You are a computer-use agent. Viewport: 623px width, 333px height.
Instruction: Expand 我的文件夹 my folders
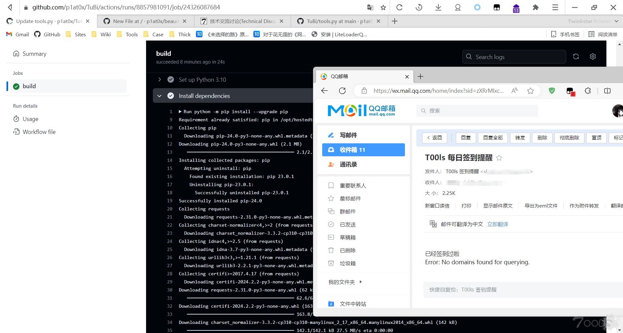tap(345, 282)
